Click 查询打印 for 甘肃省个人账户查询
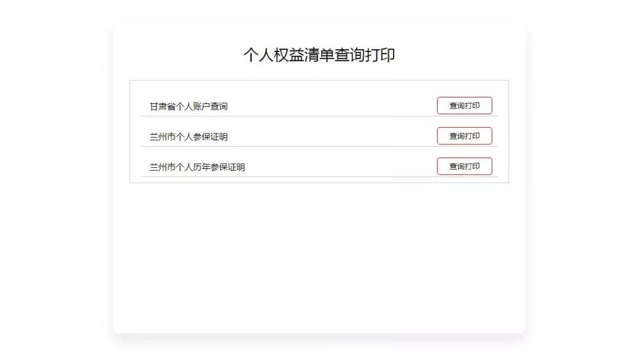The height and width of the screenshot is (359, 617). click(464, 106)
